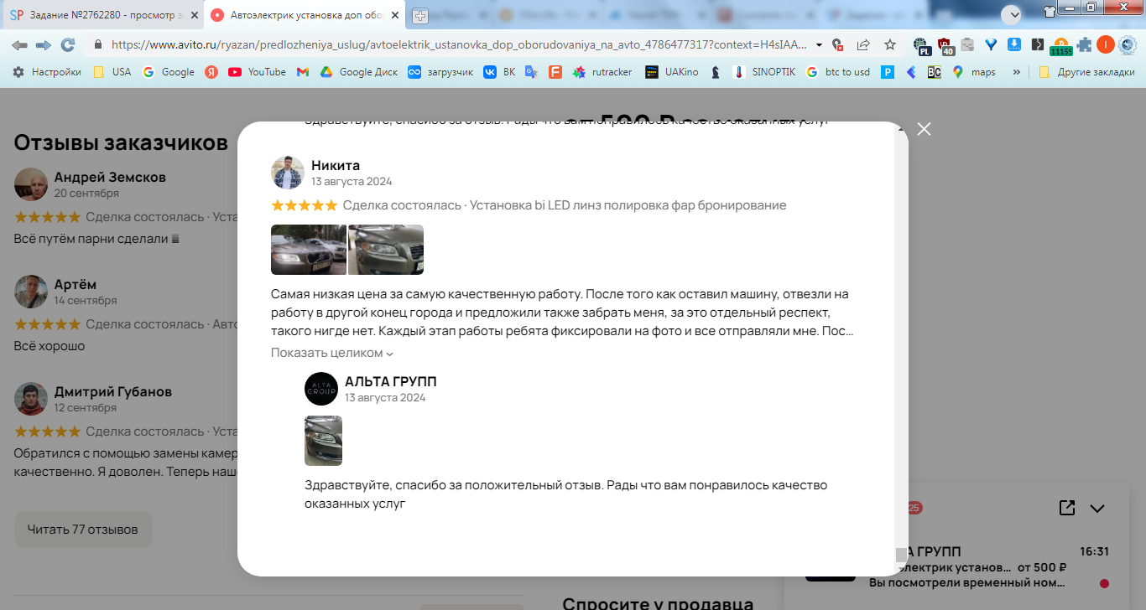
Task: Open Никита's first car photo thumbnail
Action: 309,250
